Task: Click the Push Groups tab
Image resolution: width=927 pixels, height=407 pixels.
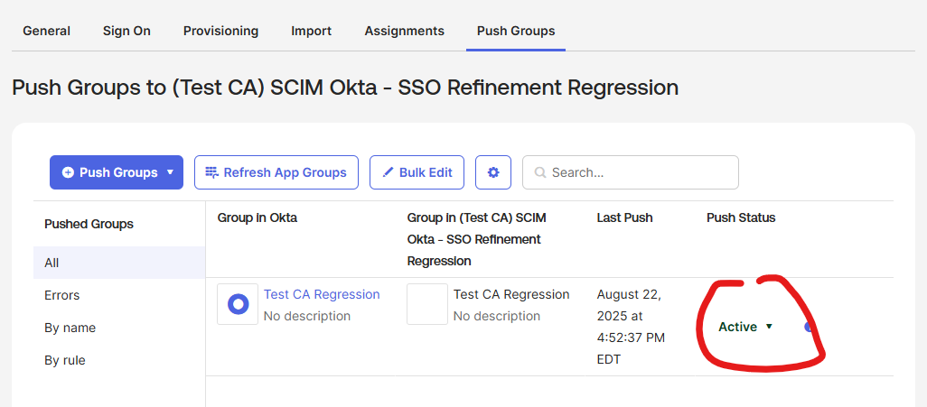Action: pos(515,31)
